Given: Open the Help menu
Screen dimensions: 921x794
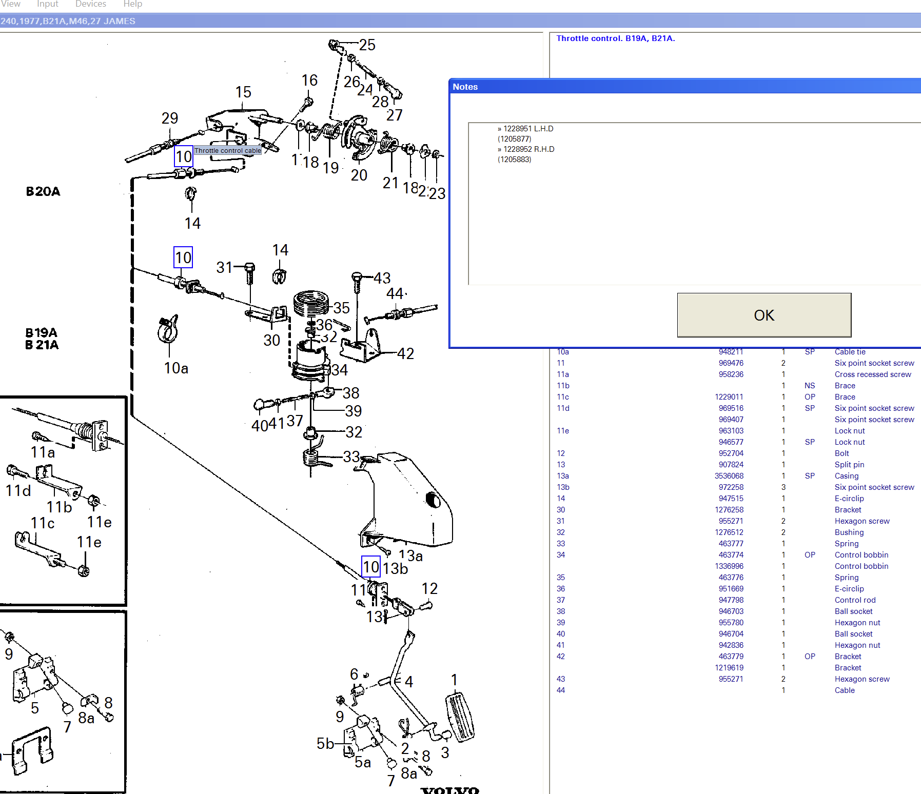Looking at the screenshot, I should [x=133, y=4].
